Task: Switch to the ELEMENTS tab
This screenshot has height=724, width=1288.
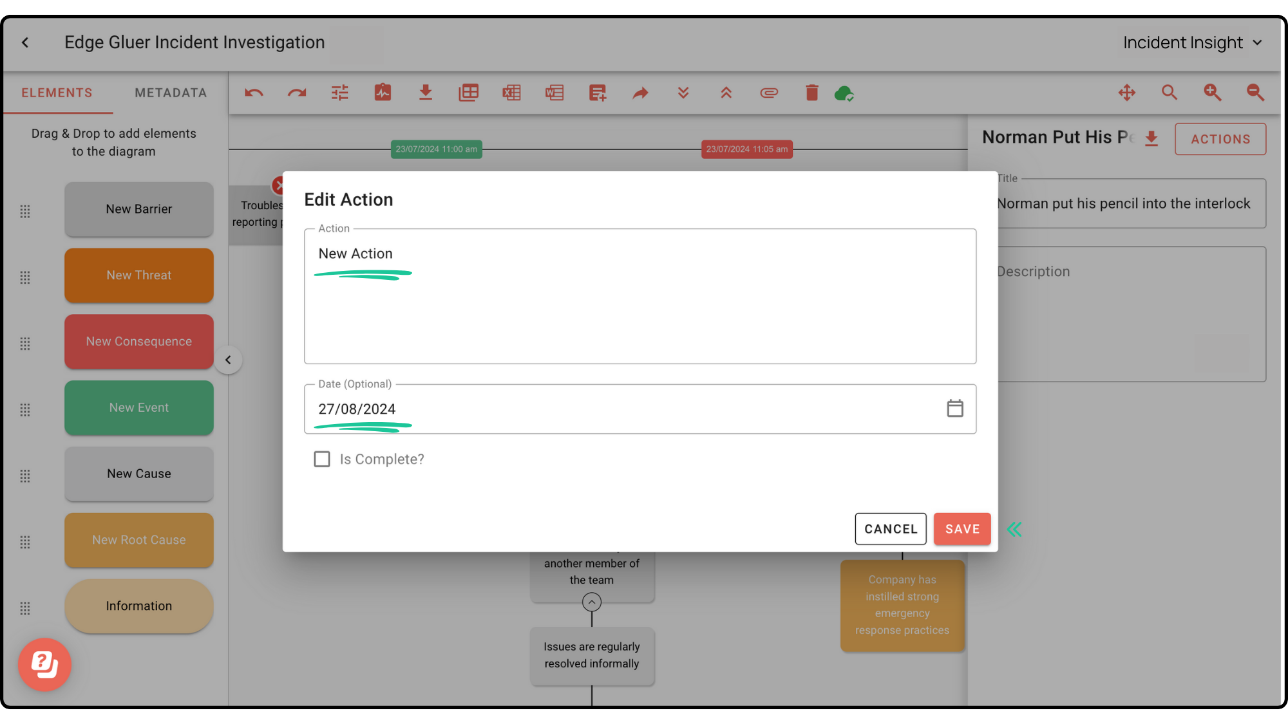Action: click(x=58, y=92)
